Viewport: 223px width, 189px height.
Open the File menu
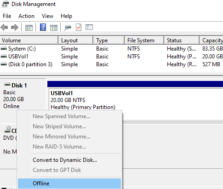point(7,16)
